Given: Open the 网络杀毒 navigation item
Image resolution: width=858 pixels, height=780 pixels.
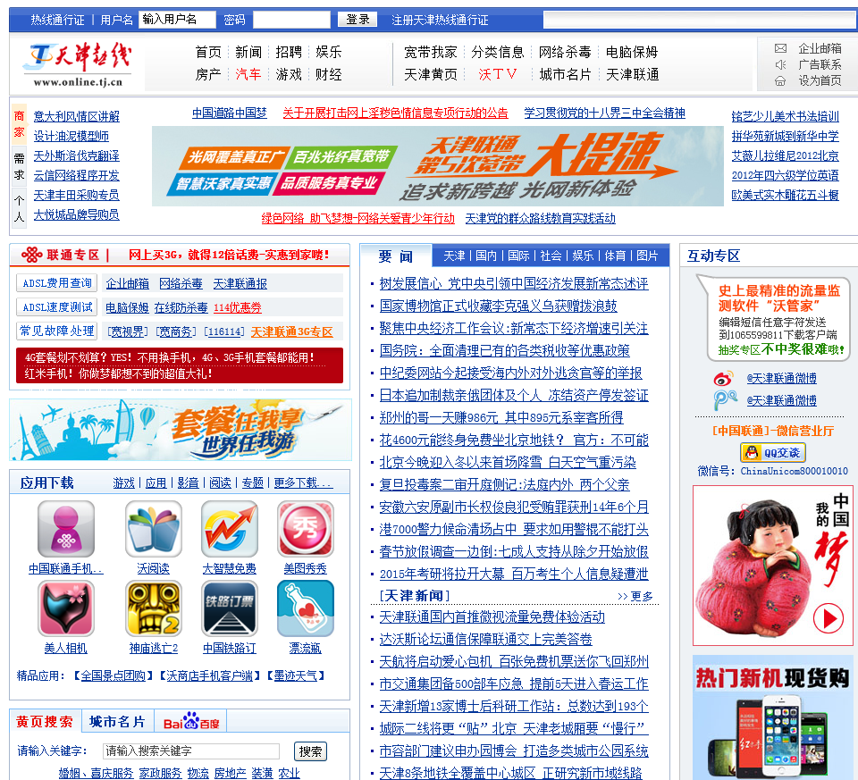Looking at the screenshot, I should [565, 52].
